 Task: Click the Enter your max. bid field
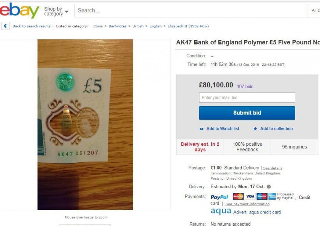[247, 98]
